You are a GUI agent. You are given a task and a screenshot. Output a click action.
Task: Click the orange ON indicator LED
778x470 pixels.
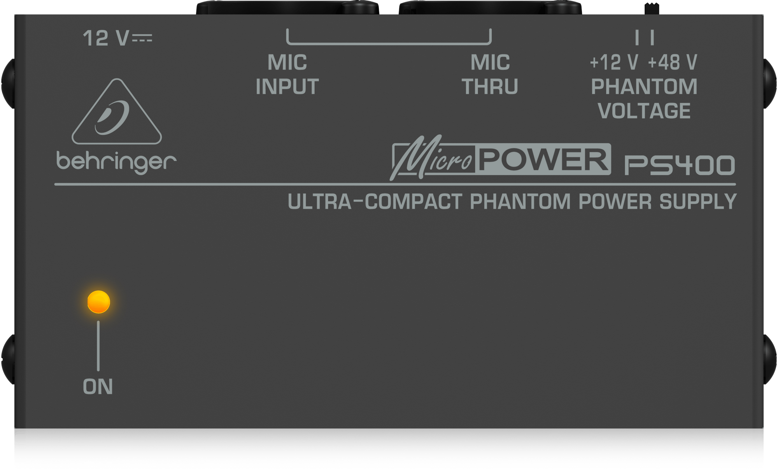point(99,302)
